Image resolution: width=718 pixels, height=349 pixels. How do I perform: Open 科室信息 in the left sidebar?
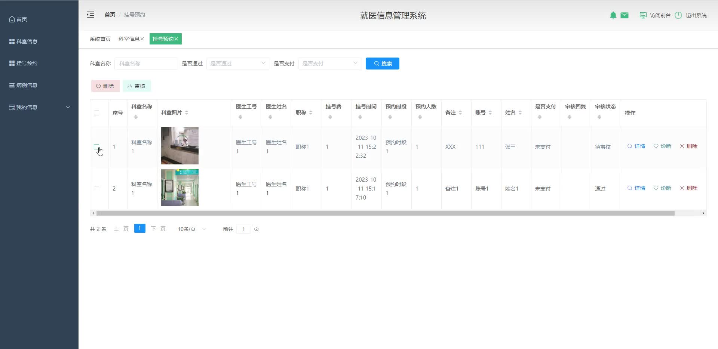coord(39,41)
